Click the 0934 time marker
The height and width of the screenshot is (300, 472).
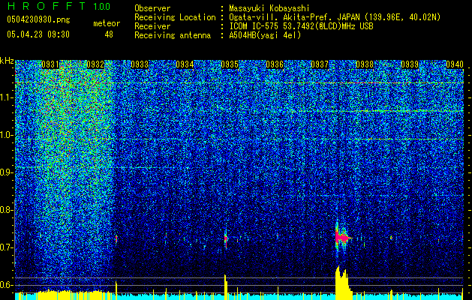pos(185,64)
